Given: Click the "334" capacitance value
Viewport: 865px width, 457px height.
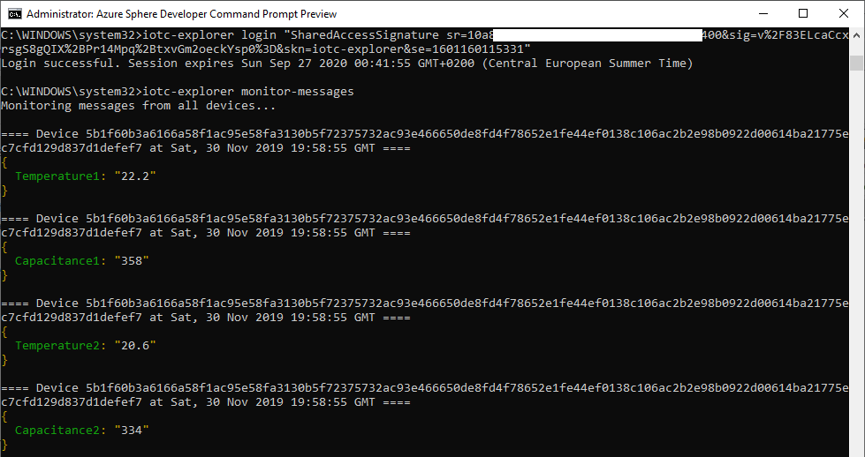Looking at the screenshot, I should coord(131,431).
